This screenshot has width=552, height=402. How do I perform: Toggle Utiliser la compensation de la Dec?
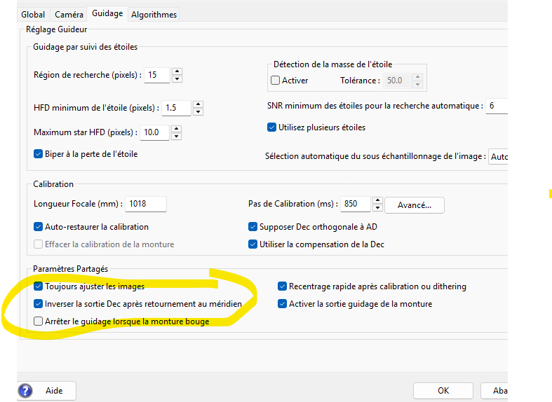[253, 244]
